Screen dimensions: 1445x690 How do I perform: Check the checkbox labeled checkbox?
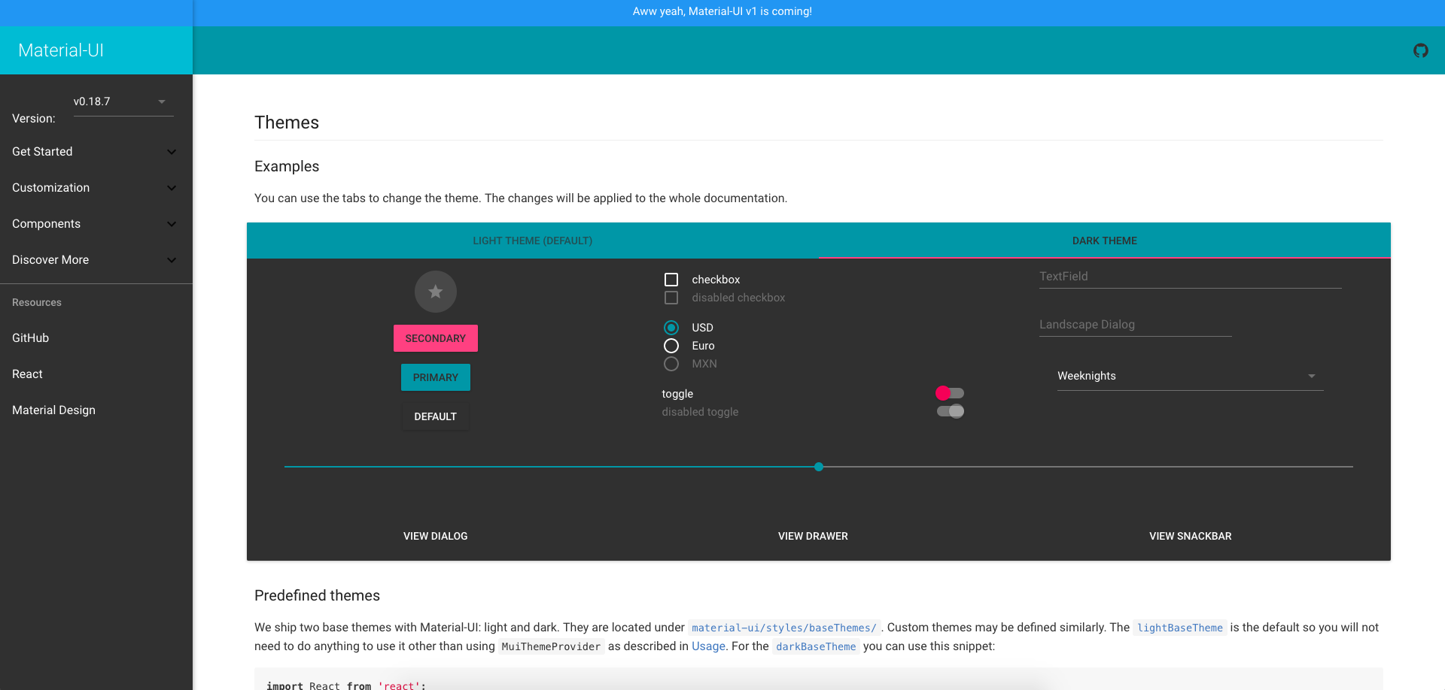[x=671, y=280]
